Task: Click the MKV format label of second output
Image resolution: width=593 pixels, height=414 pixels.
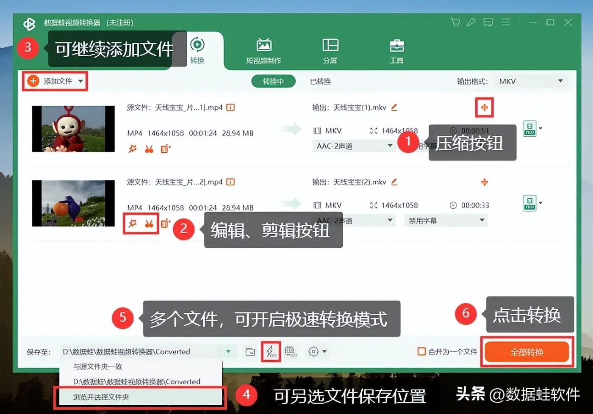Action: click(x=333, y=205)
